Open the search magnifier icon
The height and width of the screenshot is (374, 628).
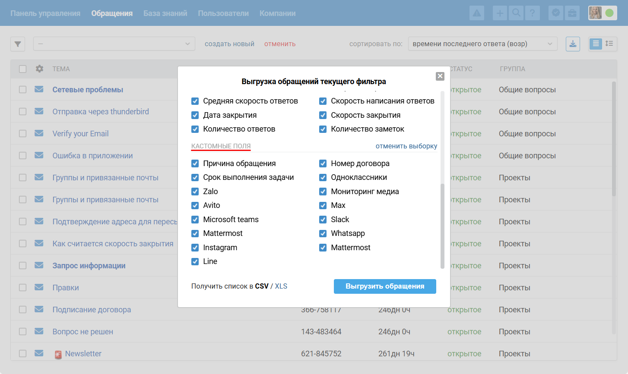[516, 13]
